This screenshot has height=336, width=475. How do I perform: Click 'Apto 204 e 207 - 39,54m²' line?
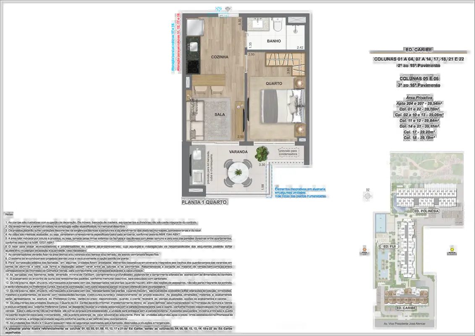pos(419,103)
